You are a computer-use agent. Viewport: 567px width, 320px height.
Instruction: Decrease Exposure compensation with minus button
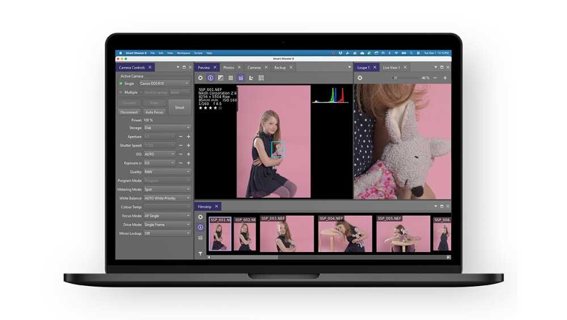(x=180, y=163)
